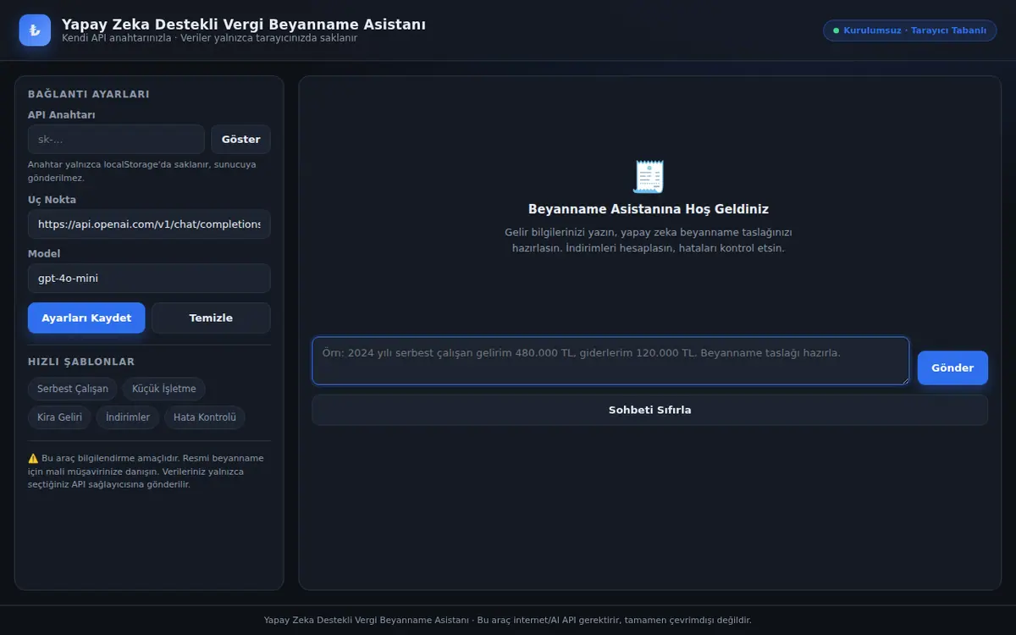Click the HIZLI ŞABLONLAR section heading
The width and height of the screenshot is (1016, 635).
pyautogui.click(x=81, y=362)
